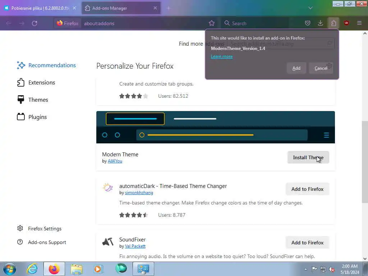Click the page vertical scrollbar thumb

pos(365,162)
